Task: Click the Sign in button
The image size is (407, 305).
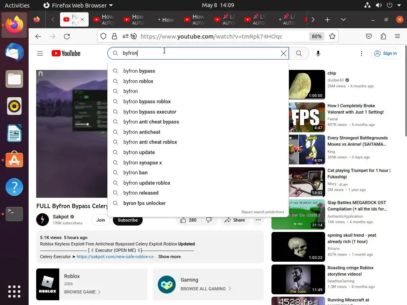Action: [x=386, y=54]
